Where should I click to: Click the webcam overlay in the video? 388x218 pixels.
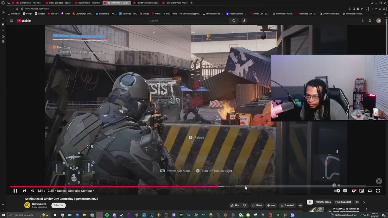329,88
